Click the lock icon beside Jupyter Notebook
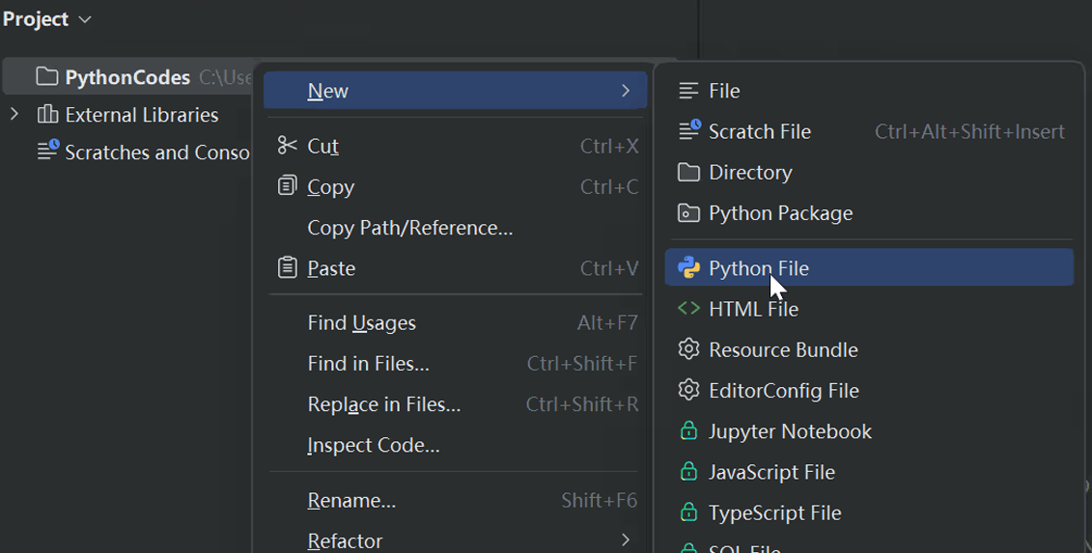The width and height of the screenshot is (1092, 553). pyautogui.click(x=688, y=431)
